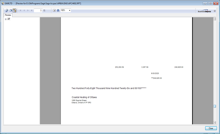Click the close current view X icon
The height and width of the screenshot is (134, 220).
coord(54,10)
